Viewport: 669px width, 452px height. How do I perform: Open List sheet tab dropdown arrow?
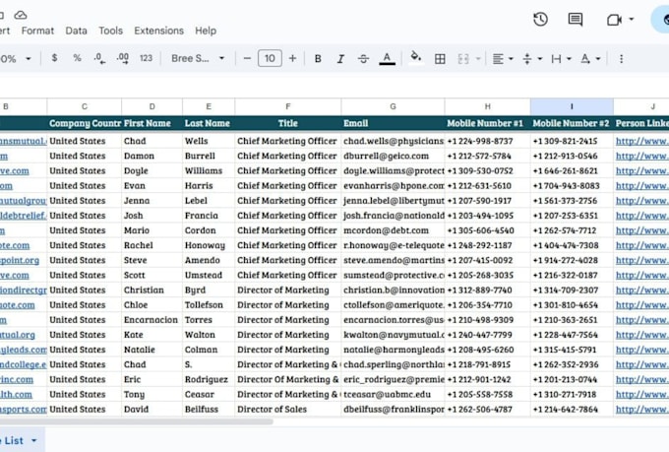coord(34,440)
